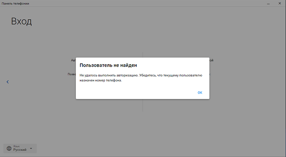Click the Панель телефонии window title
286x157 pixels.
pos(15,3)
